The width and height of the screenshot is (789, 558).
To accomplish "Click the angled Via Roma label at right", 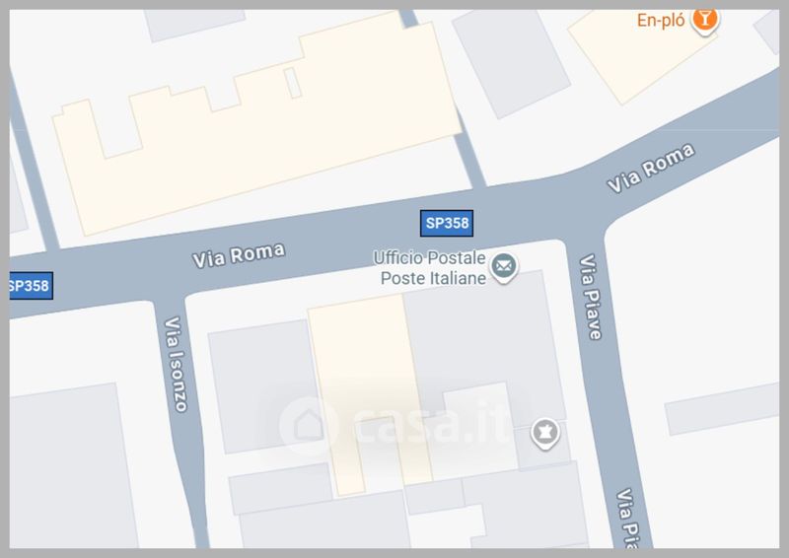I will coord(651,168).
